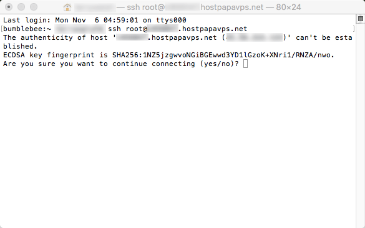Click the "80×24" size text in title bar
The width and height of the screenshot is (365, 228).
[x=288, y=7]
